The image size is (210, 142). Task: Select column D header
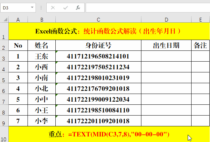[x=166, y=20]
